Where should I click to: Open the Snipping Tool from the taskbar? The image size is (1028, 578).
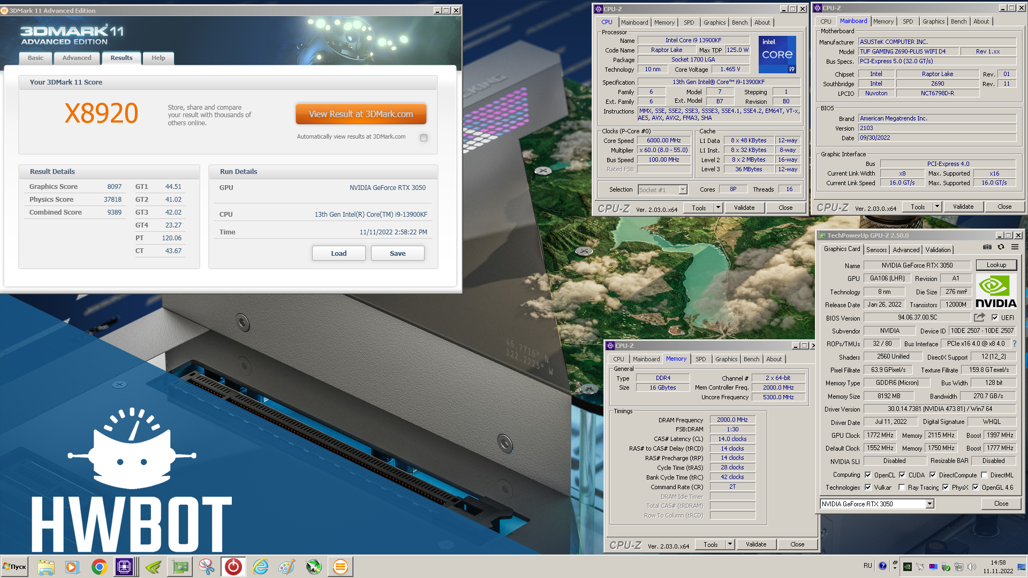click(207, 567)
